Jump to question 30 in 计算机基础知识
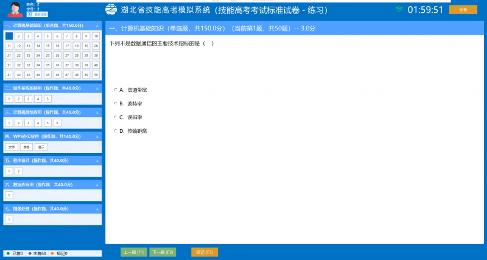 point(96,55)
